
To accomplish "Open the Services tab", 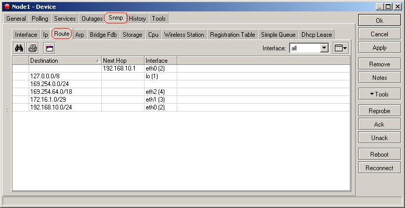I will (65, 19).
